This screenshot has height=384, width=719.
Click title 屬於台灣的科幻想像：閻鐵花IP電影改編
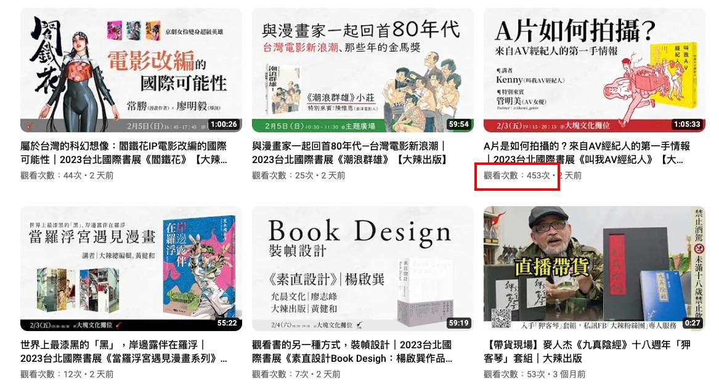[124, 153]
